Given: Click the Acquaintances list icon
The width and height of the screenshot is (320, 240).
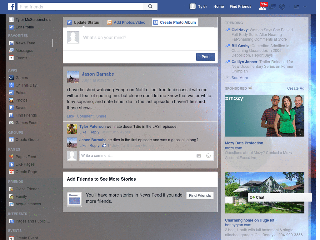Looking at the screenshot, I should click(x=11, y=204).
